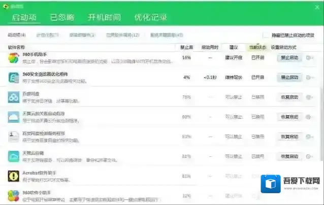Switch to the 启动项 main tab
The width and height of the screenshot is (324, 205).
24,18
